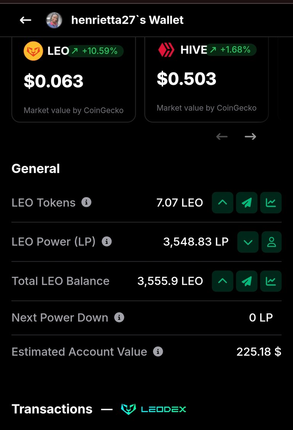Show info for Next Power Down
Viewport: 293px width, 430px height.
click(x=119, y=318)
